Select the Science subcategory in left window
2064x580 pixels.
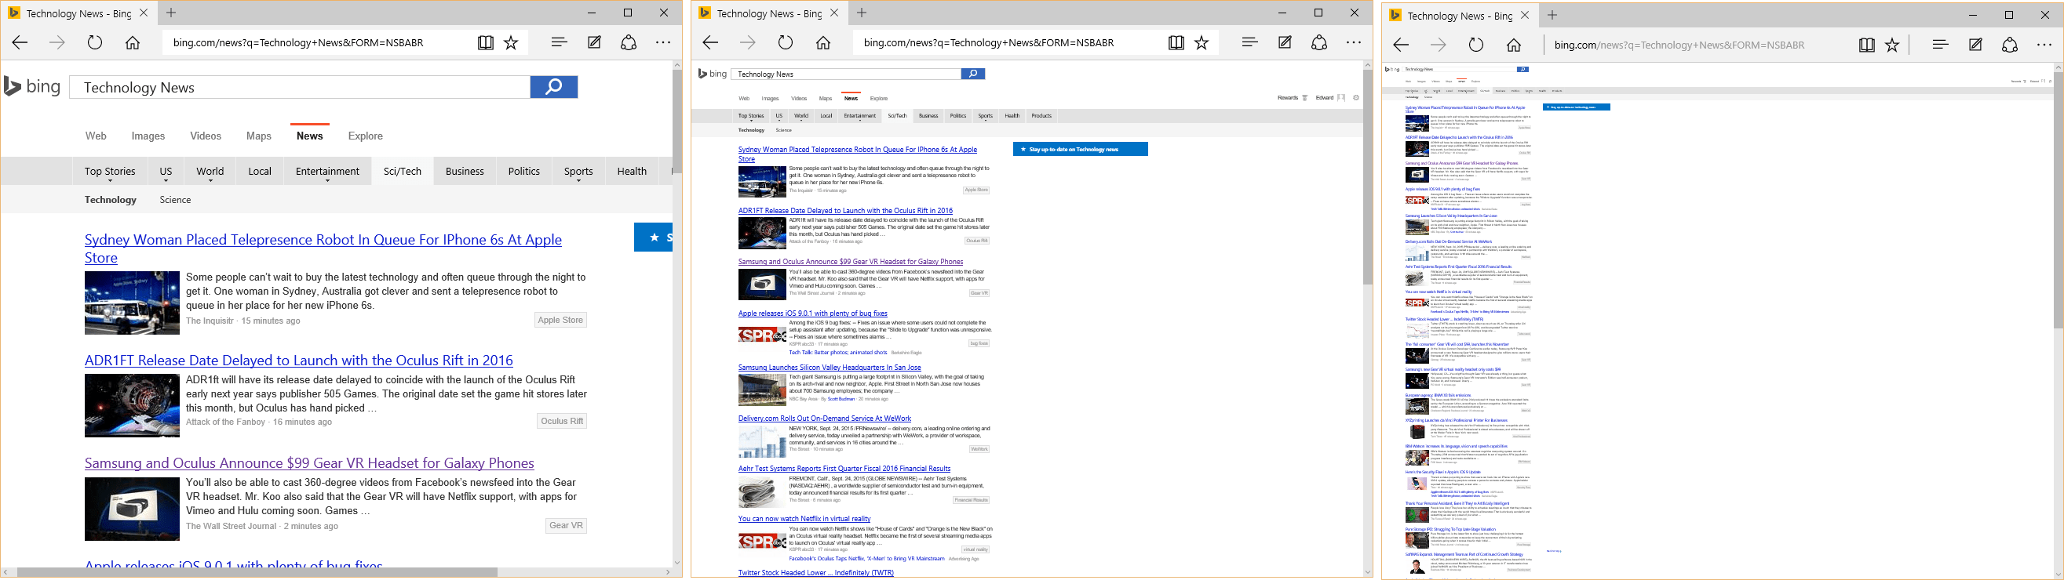coord(176,200)
